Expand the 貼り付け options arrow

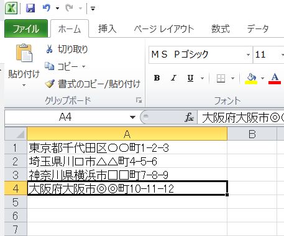pos(24,85)
